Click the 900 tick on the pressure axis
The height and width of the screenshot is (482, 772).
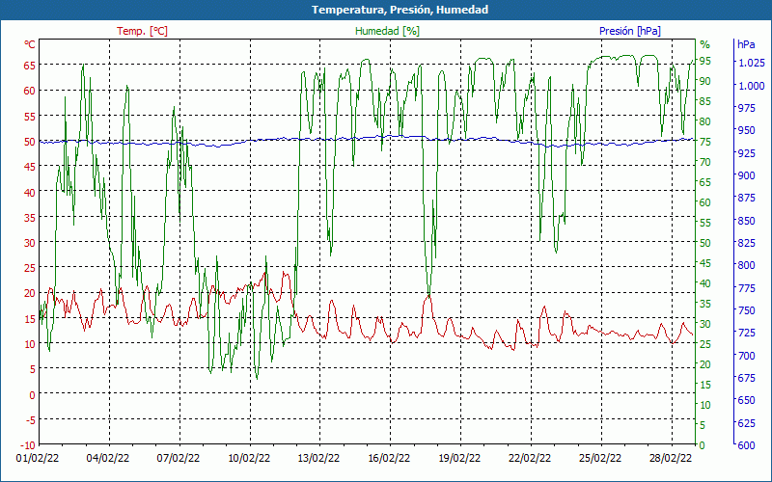(746, 175)
